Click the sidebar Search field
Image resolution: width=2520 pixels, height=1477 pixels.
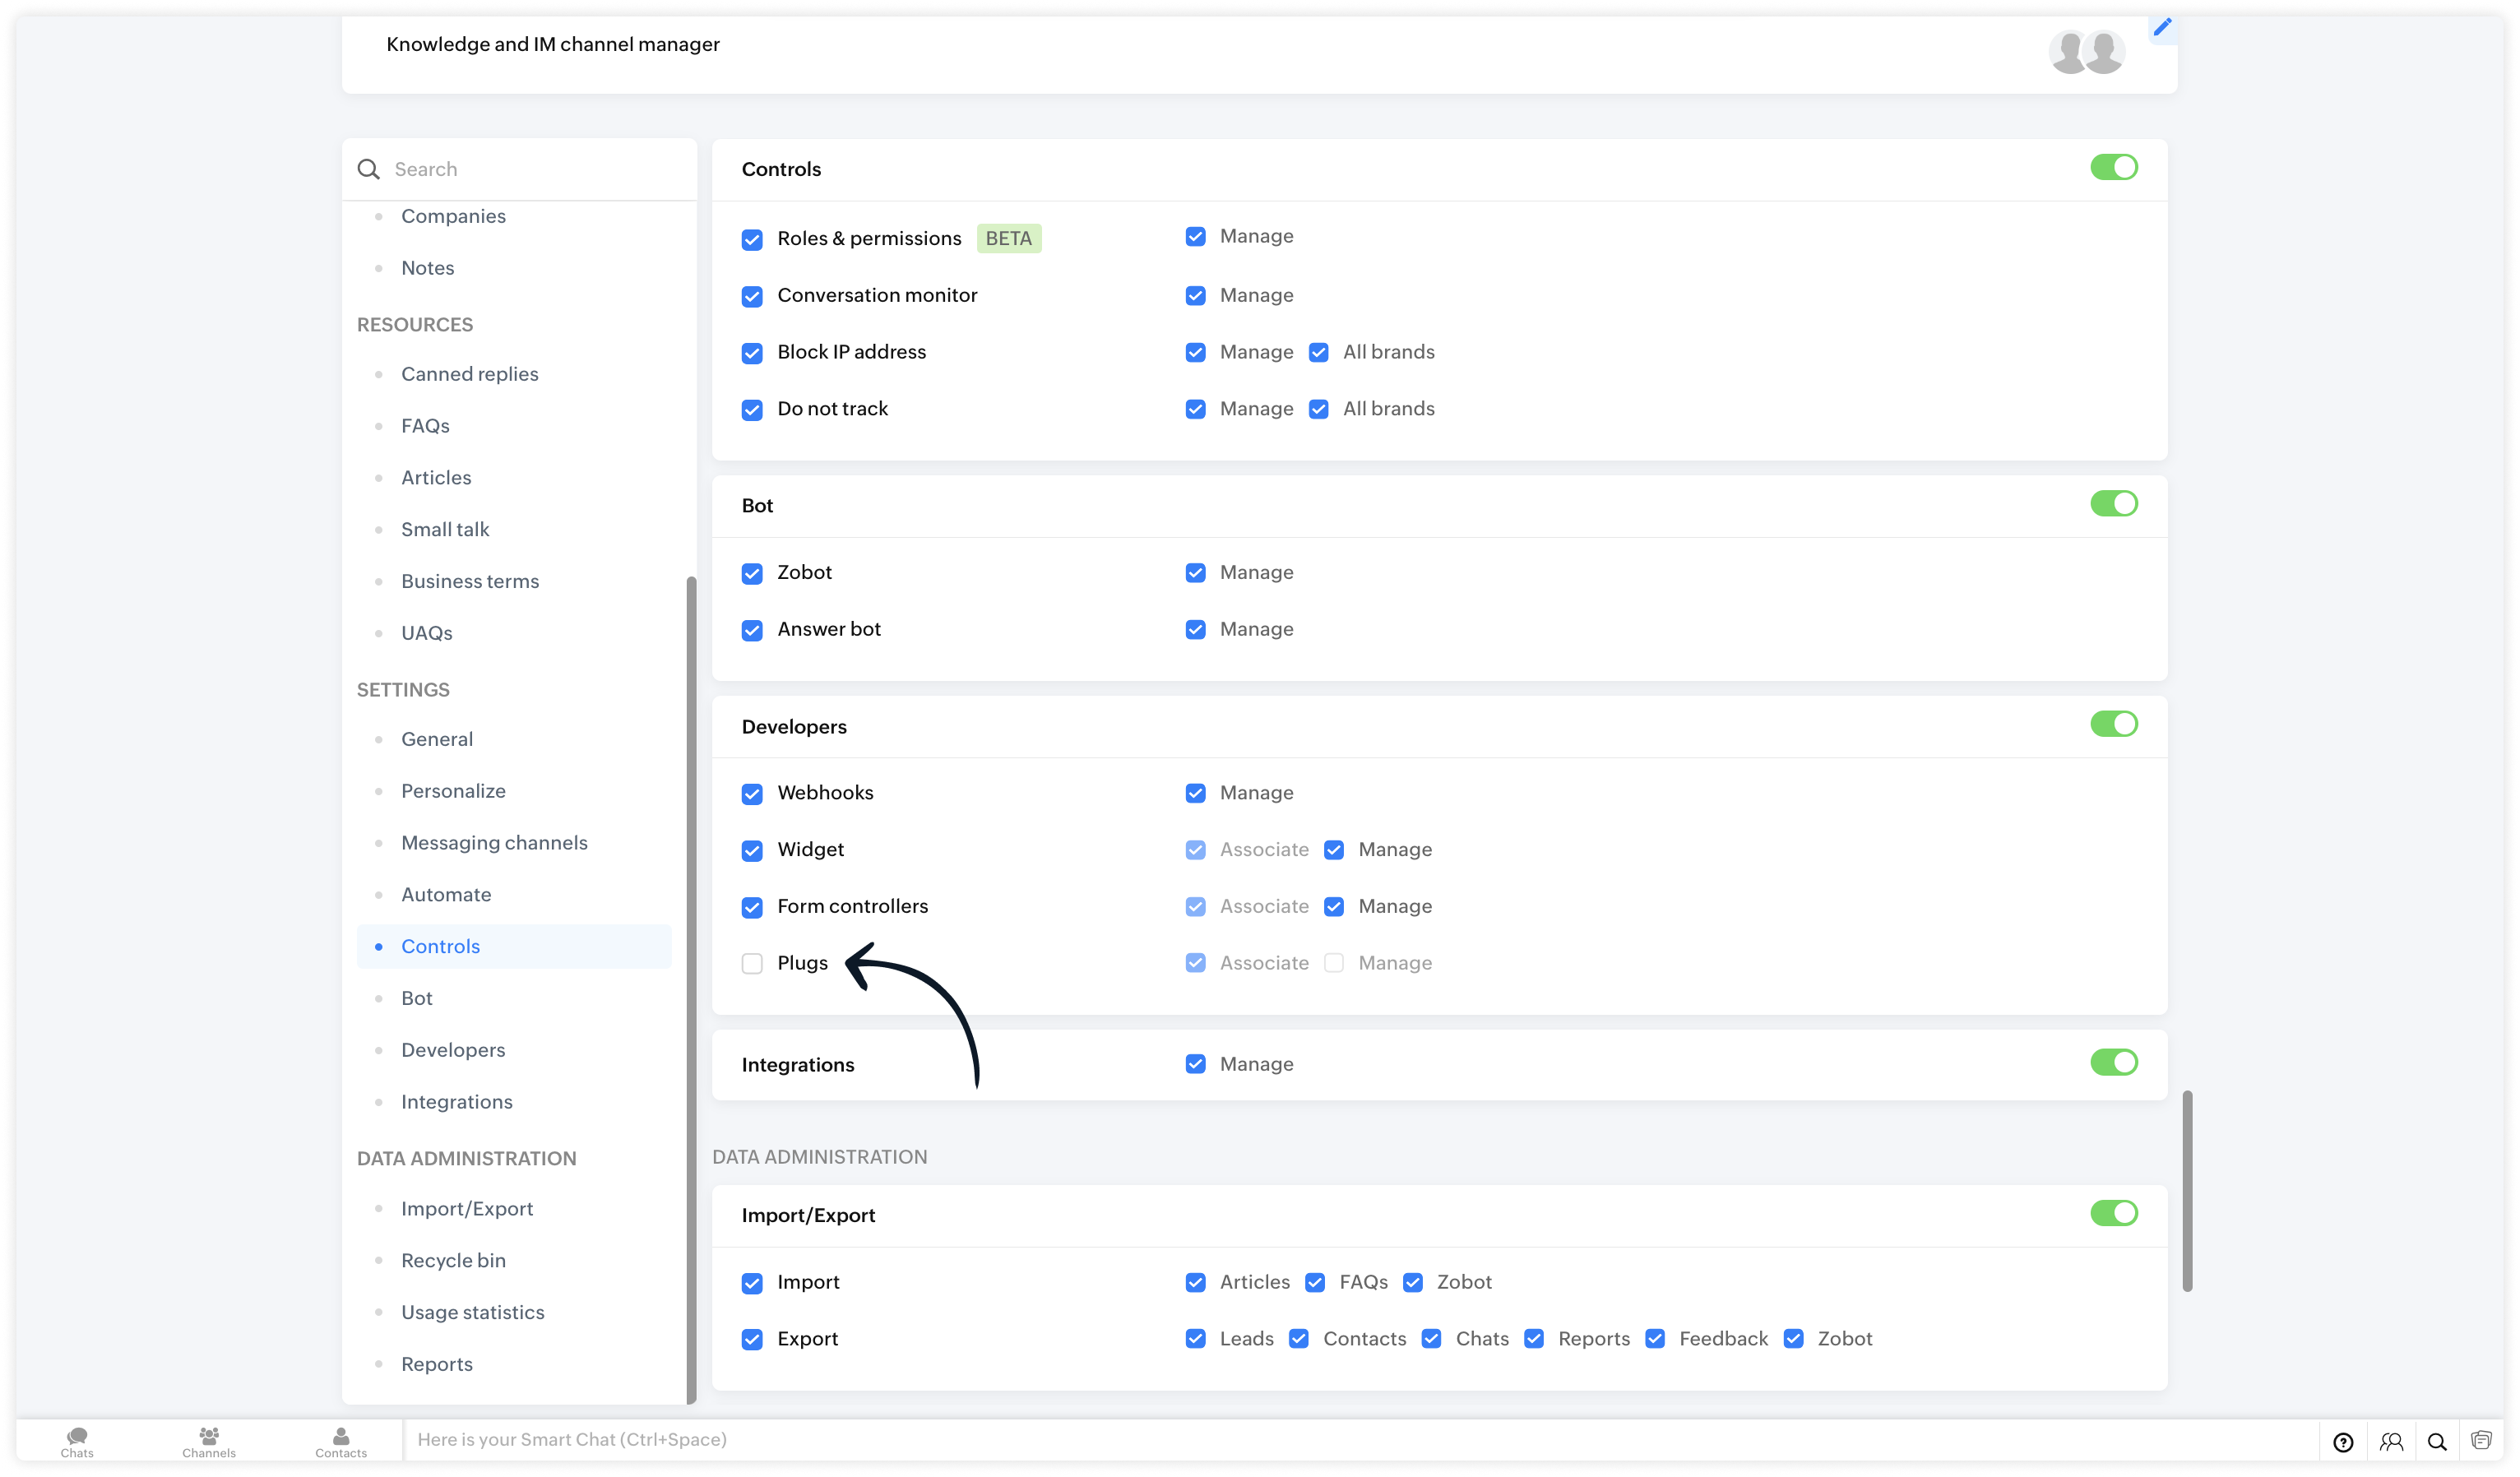tap(530, 169)
